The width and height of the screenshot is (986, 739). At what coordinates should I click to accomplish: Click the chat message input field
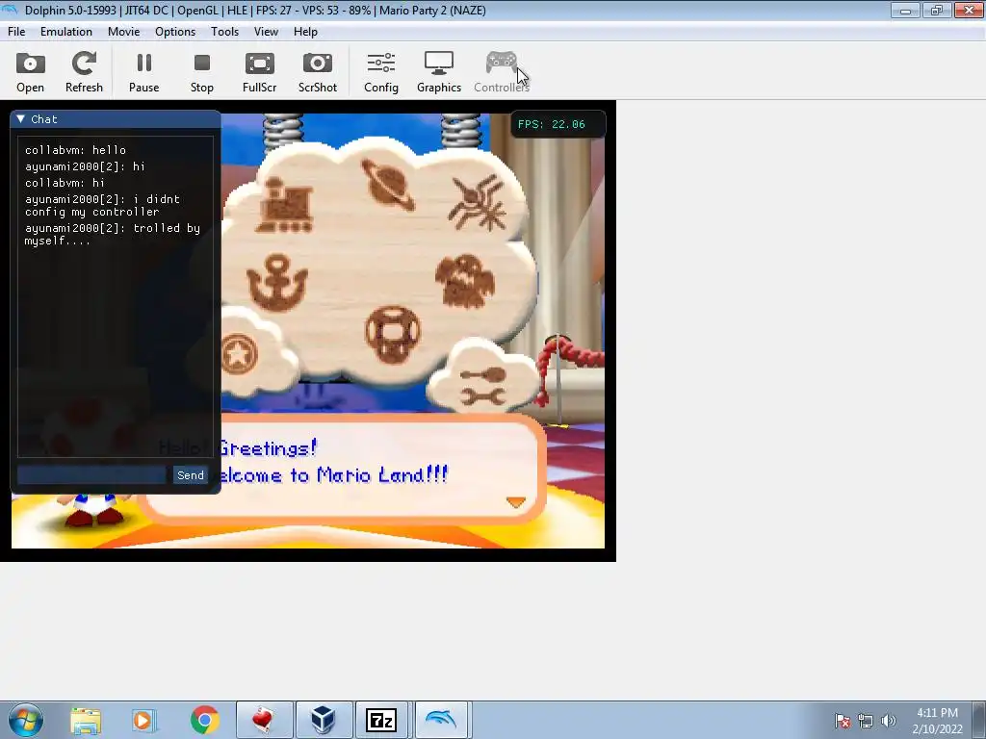91,475
